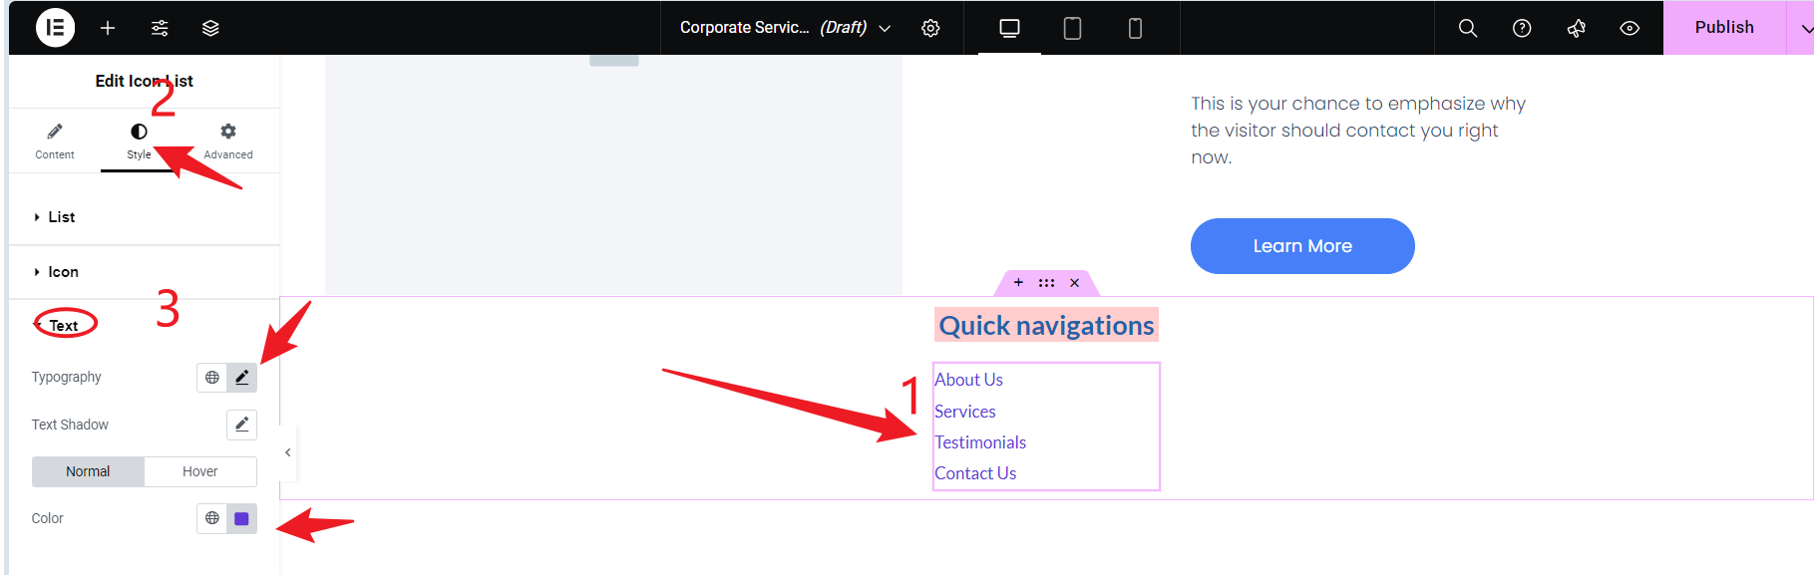Add a container with the plus handle
This screenshot has height=575, width=1814.
1018,283
